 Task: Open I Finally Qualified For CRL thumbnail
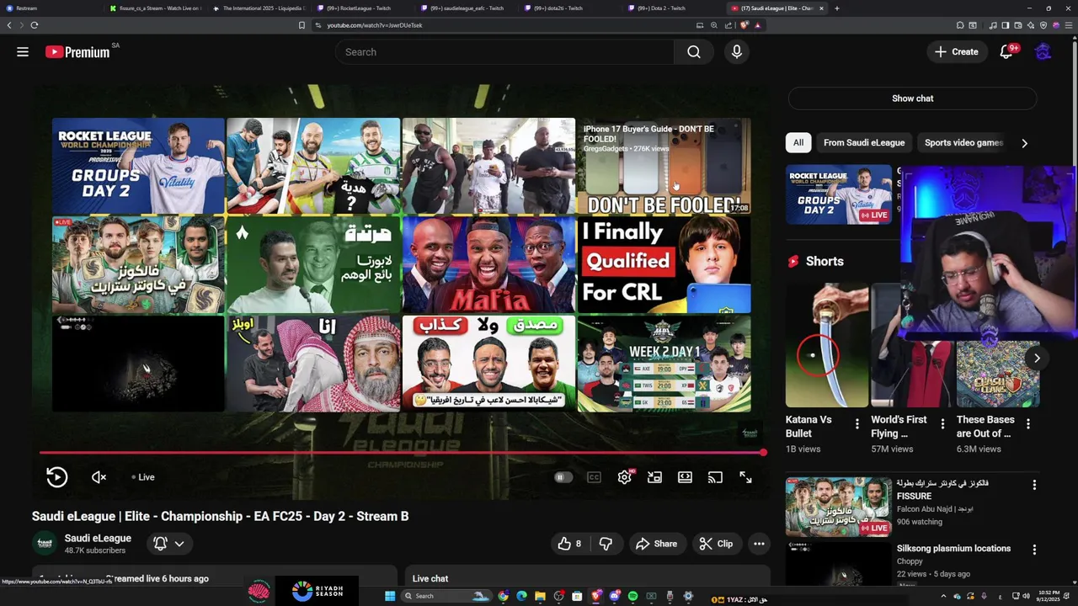click(x=664, y=264)
